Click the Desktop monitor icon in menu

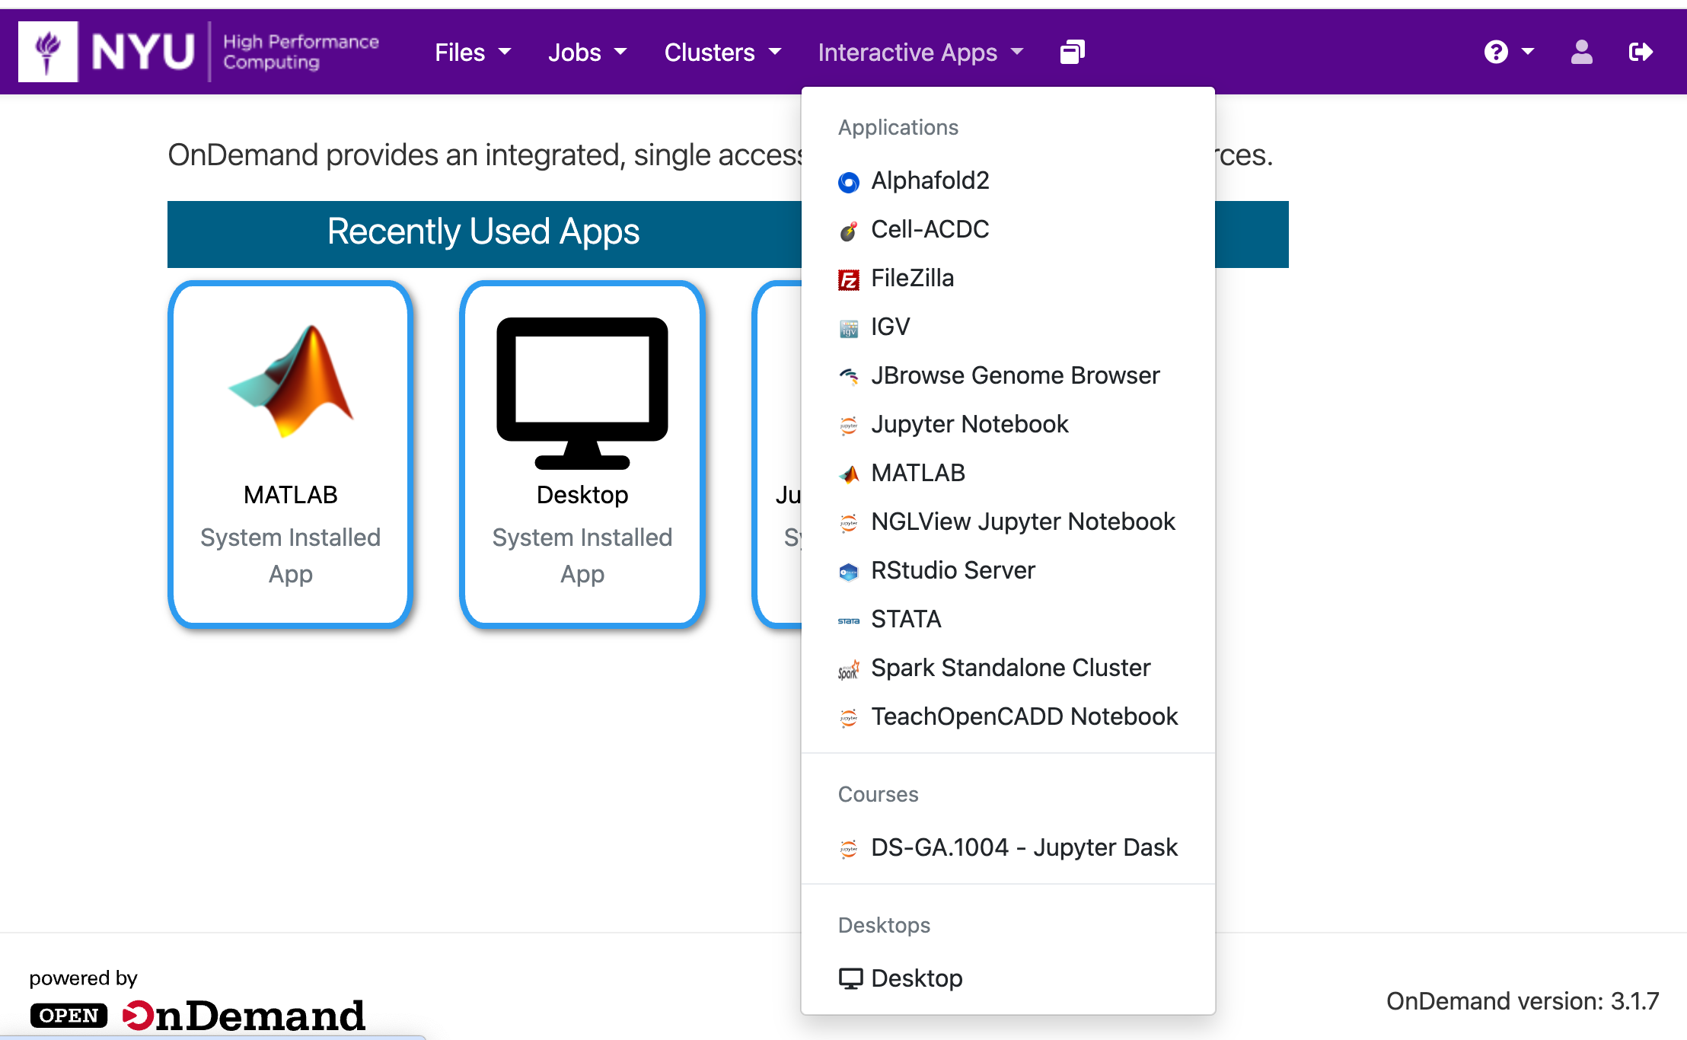[x=851, y=978]
